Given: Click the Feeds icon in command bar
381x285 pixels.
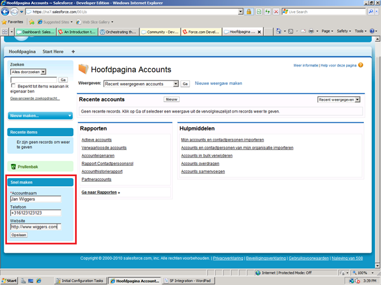Looking at the screenshot, I should 291,31.
